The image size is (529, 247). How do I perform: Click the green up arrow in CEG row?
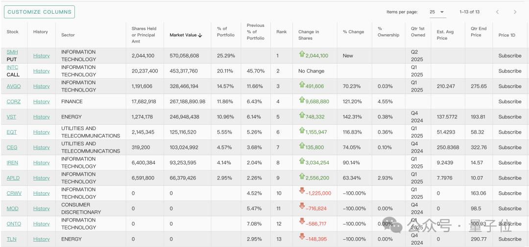click(x=302, y=145)
